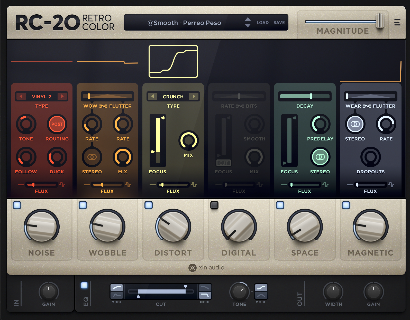Click the Flux wave icon in Distort module
The width and height of the screenshot is (410, 320).
point(194,185)
